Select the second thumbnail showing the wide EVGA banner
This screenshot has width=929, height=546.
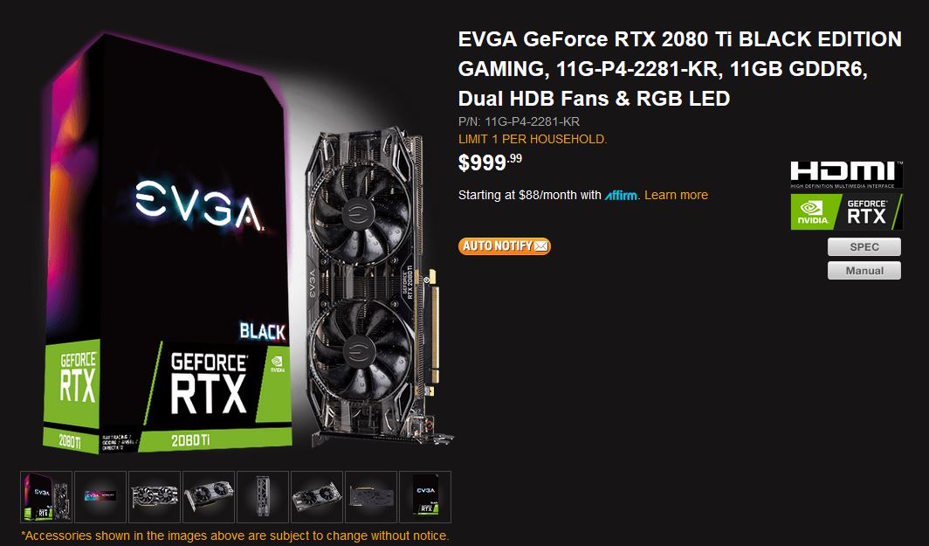pyautogui.click(x=100, y=497)
